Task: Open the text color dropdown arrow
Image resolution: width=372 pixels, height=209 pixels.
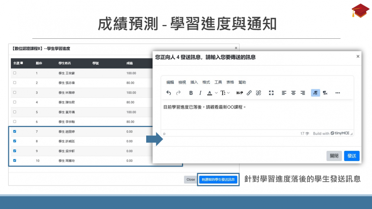Action: point(216,93)
